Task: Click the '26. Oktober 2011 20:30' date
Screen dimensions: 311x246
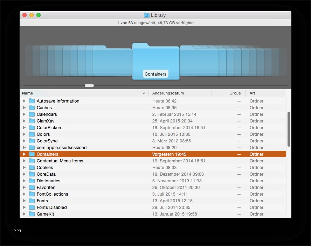Action: click(176, 187)
